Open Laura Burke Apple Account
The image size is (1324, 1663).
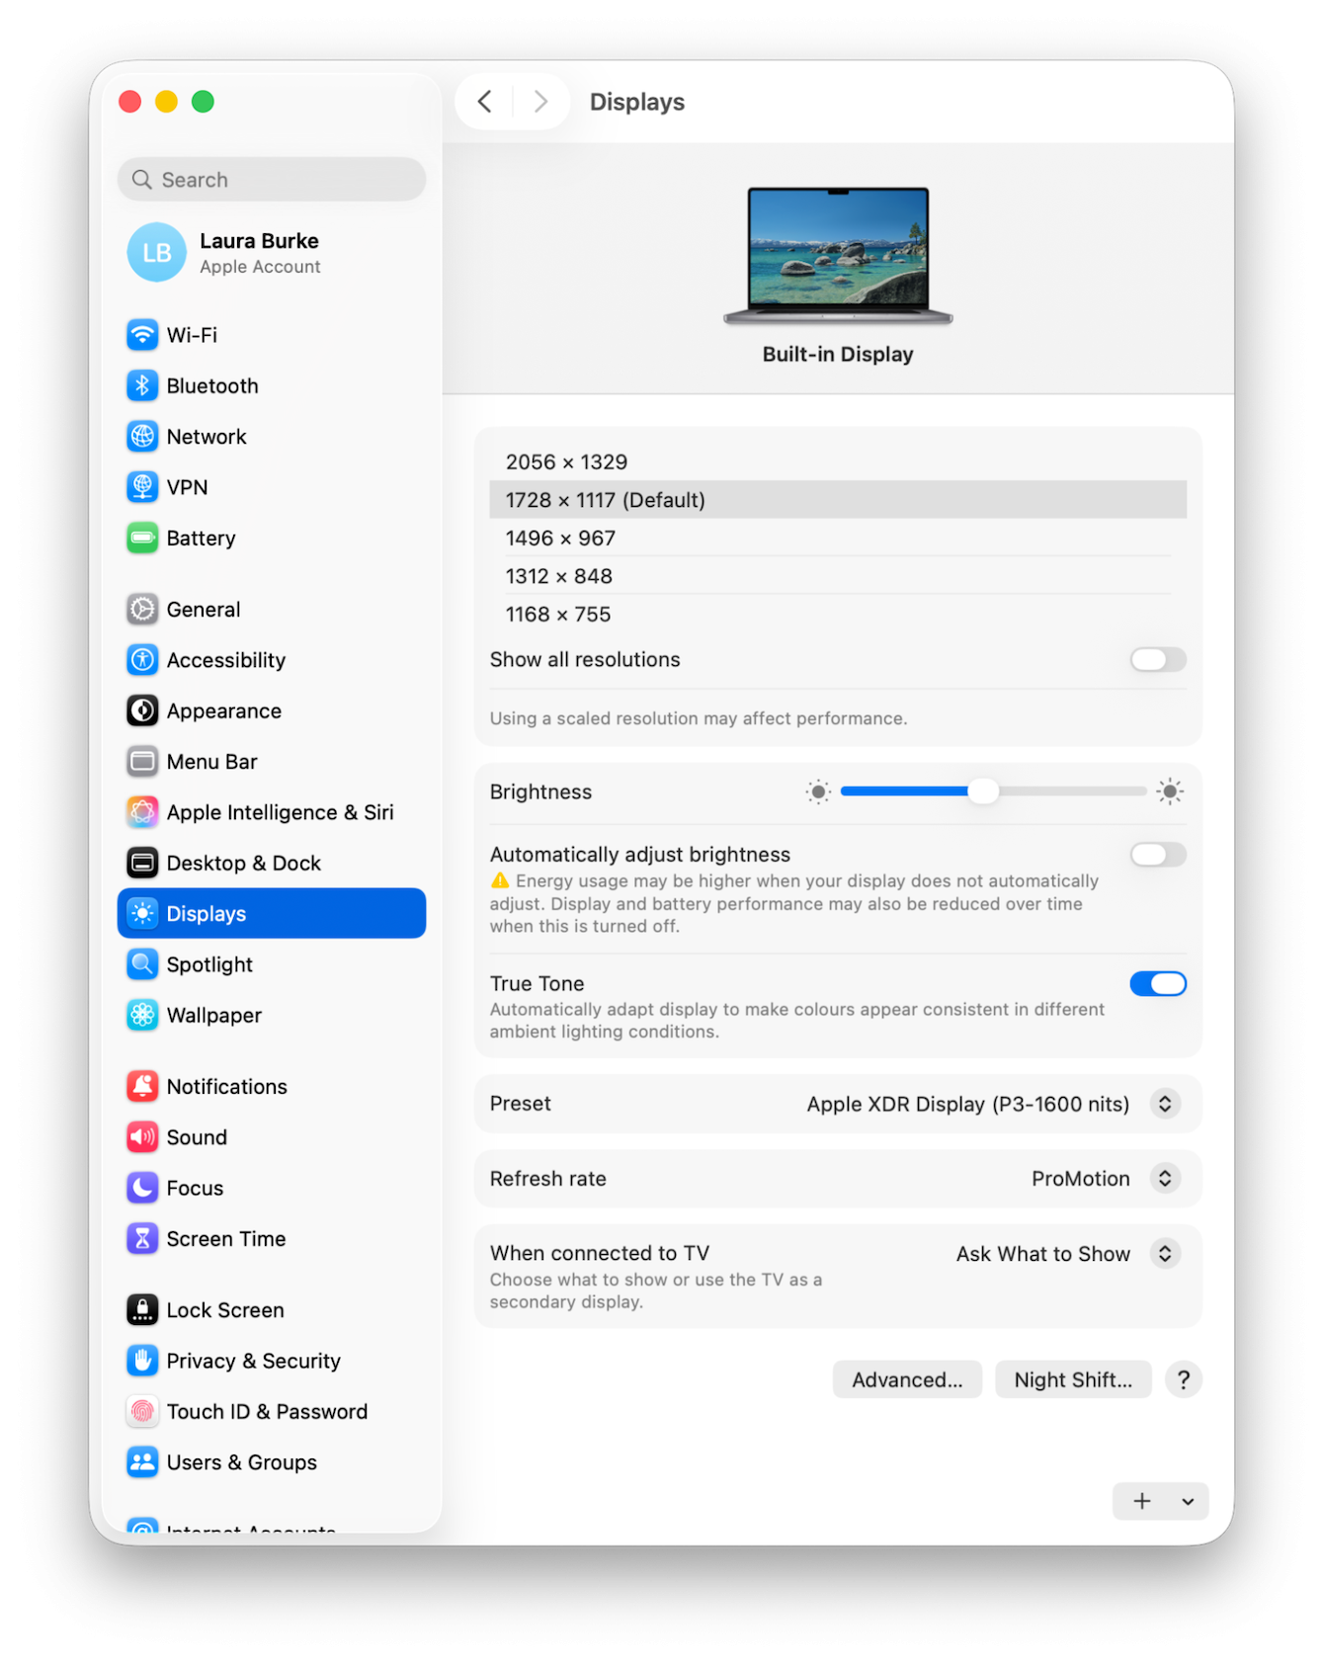272,253
